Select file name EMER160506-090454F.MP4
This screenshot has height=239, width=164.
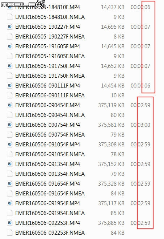point(47,105)
